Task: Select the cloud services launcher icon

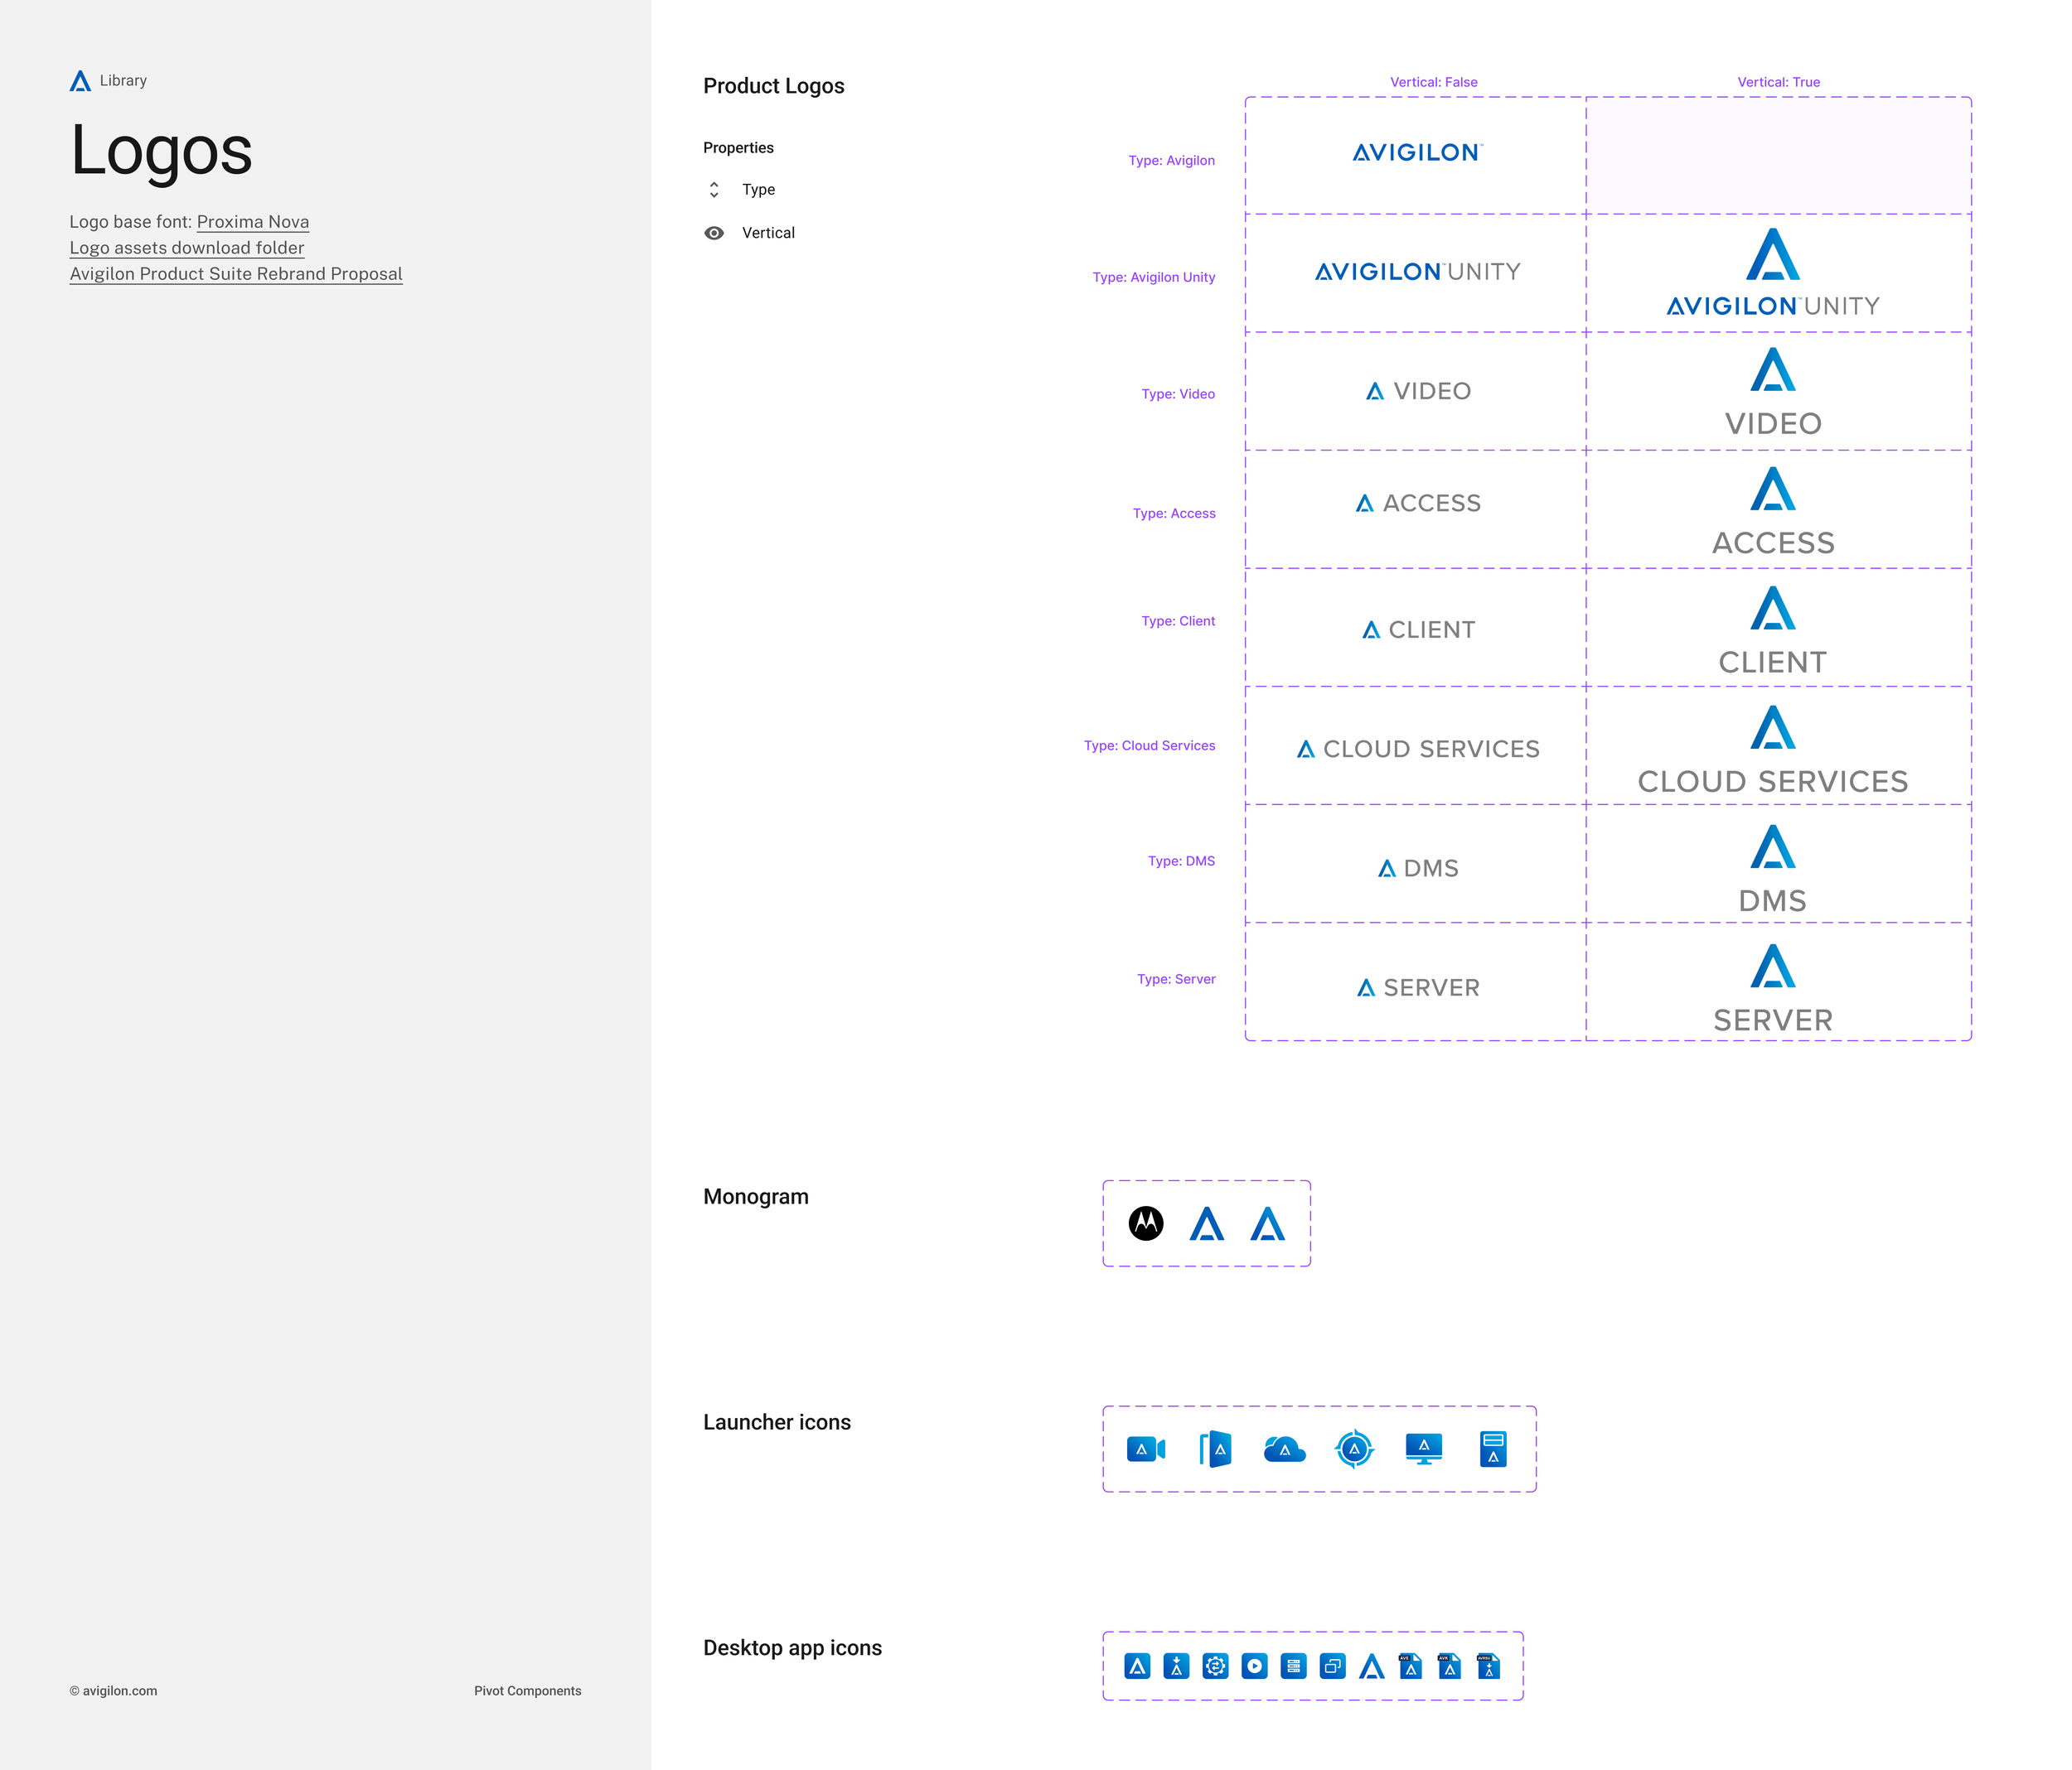Action: (1284, 1448)
